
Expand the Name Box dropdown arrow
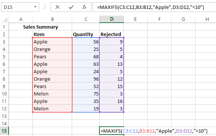pos(35,7)
